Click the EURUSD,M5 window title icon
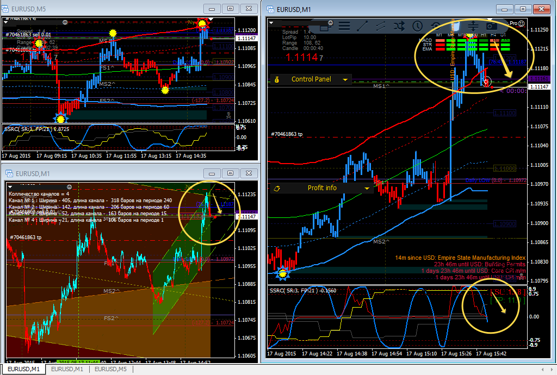Screen dimensions: 557x375 (5, 9)
